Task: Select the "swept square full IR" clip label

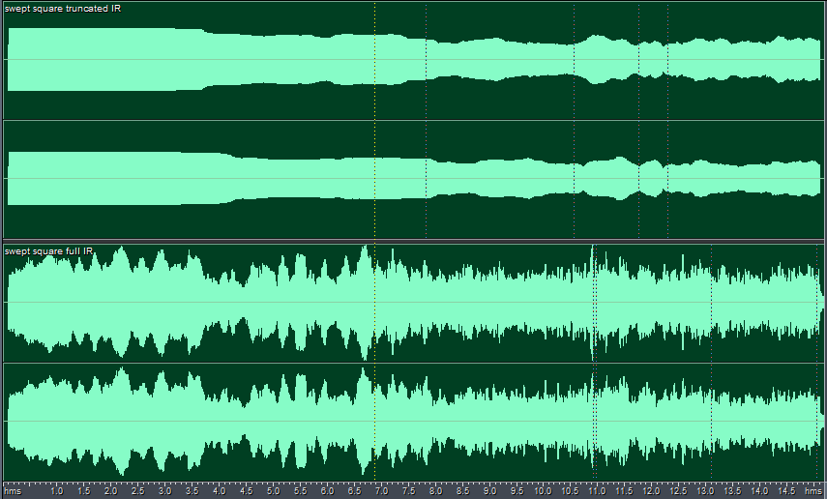Action: [48, 251]
